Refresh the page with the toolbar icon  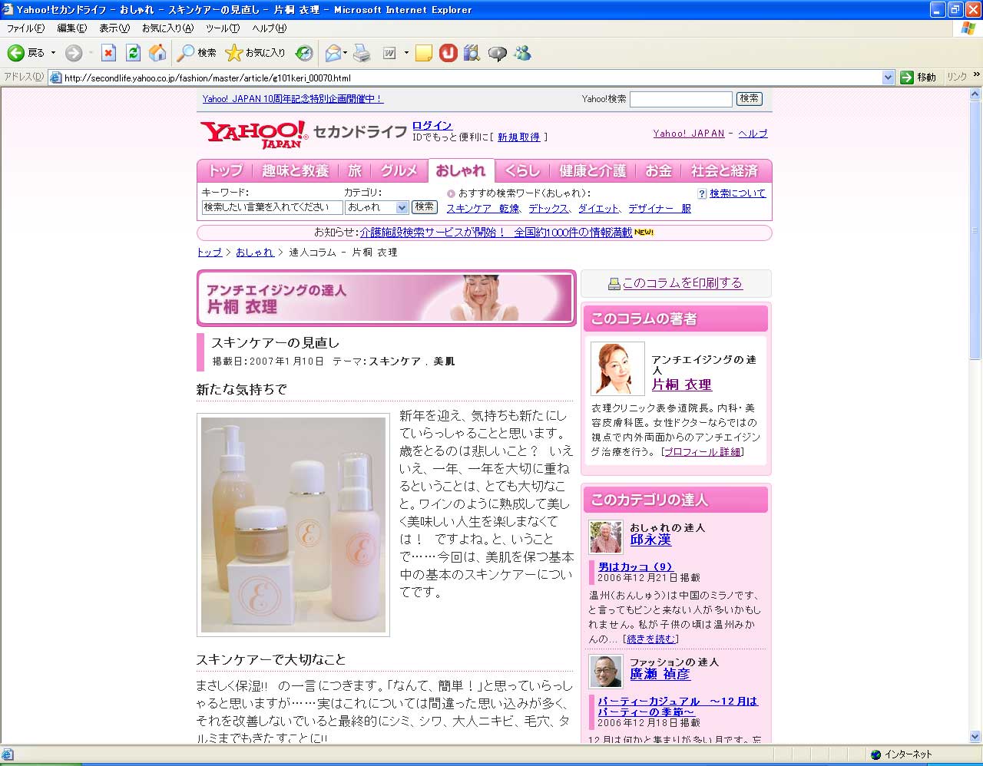[133, 53]
